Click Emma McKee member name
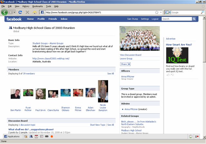Image resolution: width=206 pixels, height=144 pixels. coord(78,109)
